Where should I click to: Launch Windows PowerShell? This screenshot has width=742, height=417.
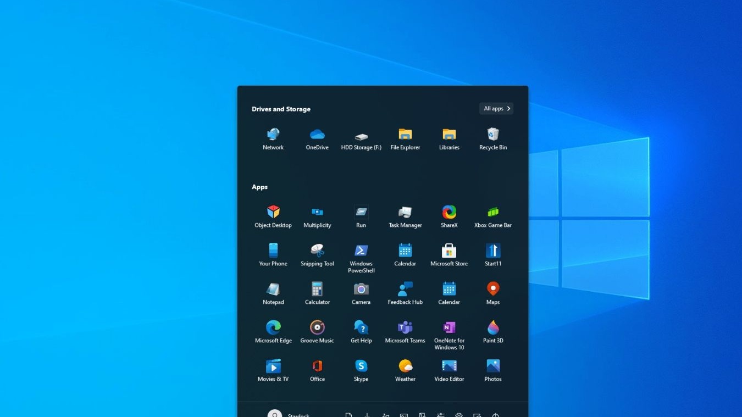(361, 258)
